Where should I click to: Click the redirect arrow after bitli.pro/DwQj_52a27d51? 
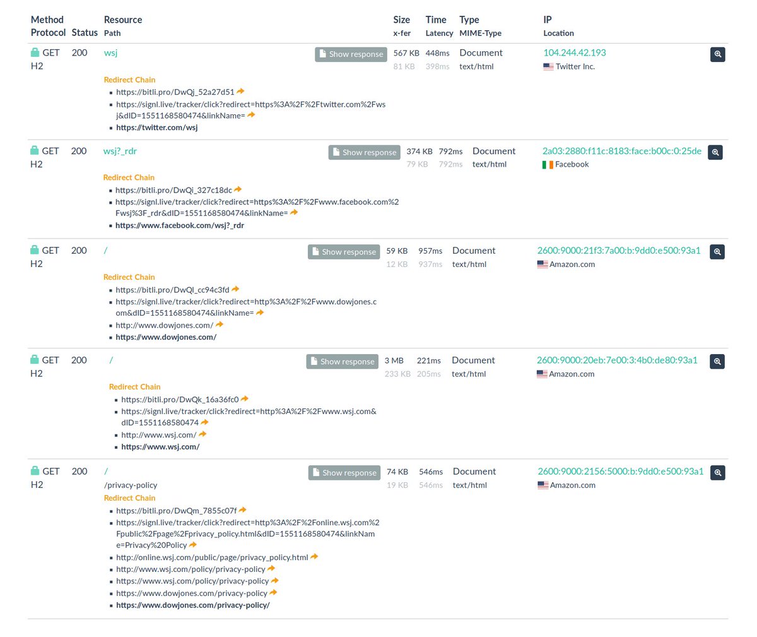coord(240,92)
